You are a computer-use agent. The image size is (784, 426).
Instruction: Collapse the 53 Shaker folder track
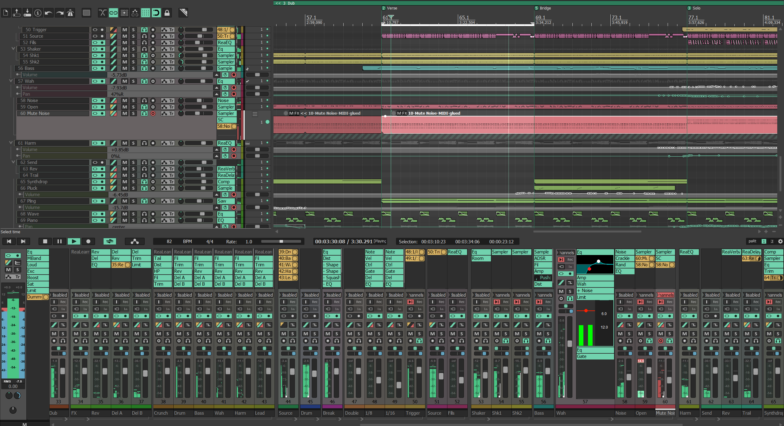coord(13,49)
